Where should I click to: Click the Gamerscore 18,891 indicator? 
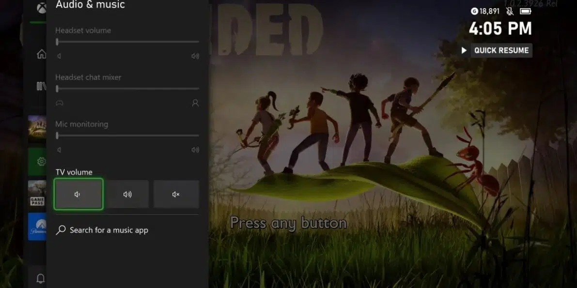(485, 12)
